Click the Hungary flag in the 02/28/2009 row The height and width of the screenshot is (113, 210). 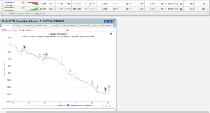(x=181, y=9)
